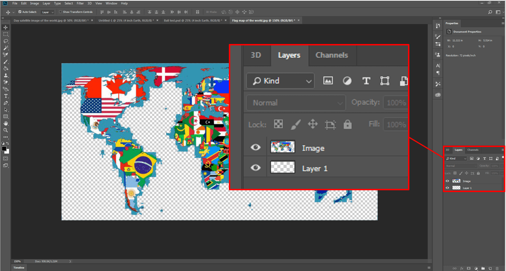Select the Magic Wand tool
This screenshot has height=271, width=506.
(x=5, y=48)
